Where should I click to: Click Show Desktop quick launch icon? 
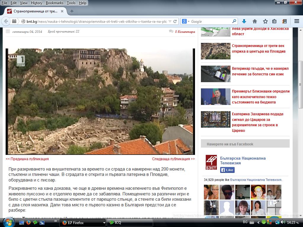[x=21, y=223]
